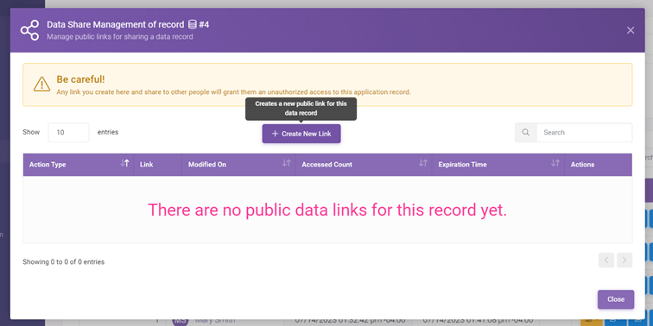
Task: Sort by Action Type column
Action: [79, 165]
